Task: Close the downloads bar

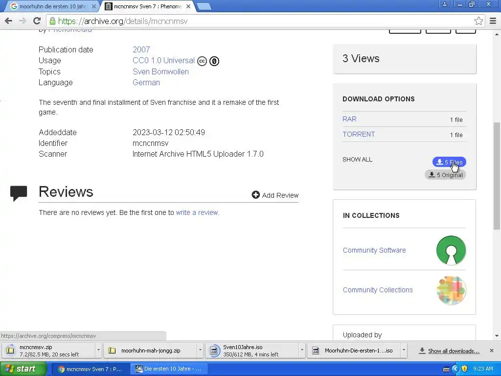Action: pyautogui.click(x=492, y=351)
